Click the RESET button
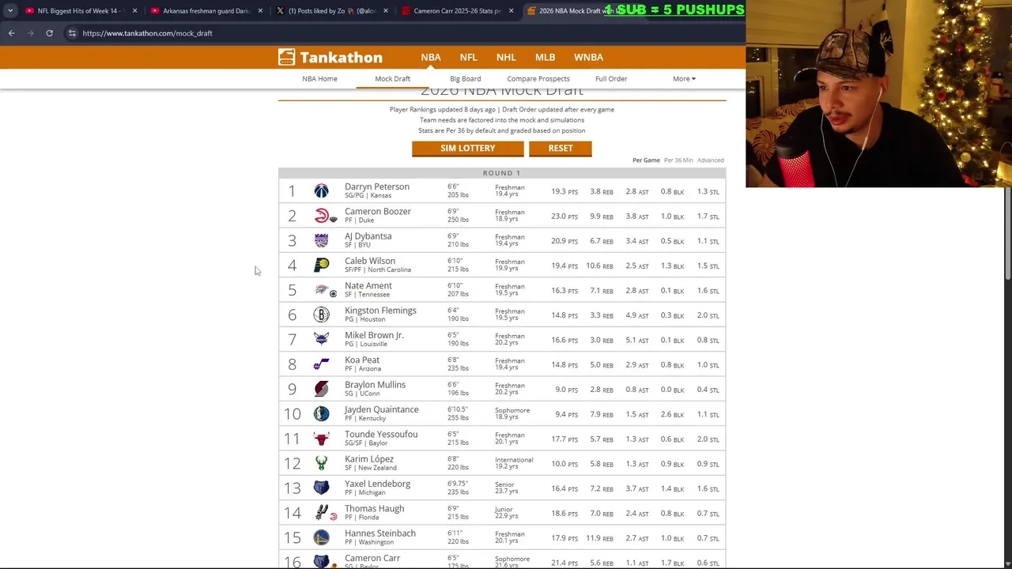The width and height of the screenshot is (1012, 569). [560, 149]
